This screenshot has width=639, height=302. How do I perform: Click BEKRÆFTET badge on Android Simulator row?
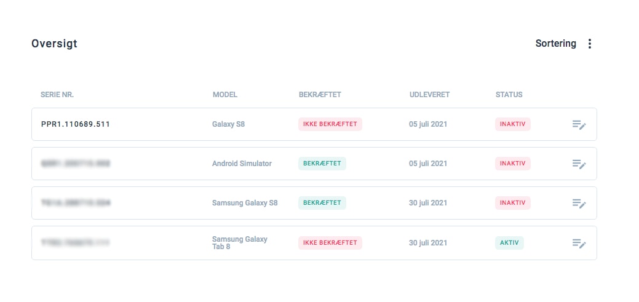pyautogui.click(x=322, y=164)
